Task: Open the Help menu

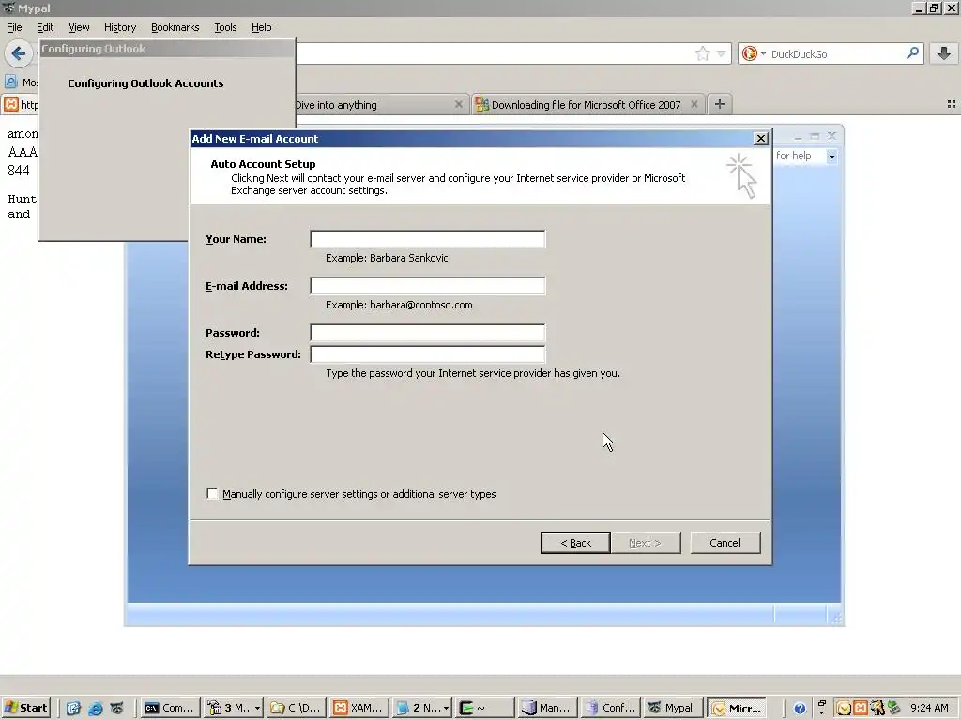Action: [x=261, y=27]
